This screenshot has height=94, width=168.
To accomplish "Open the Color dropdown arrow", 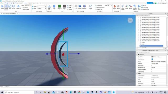I will click(x=64, y=10).
